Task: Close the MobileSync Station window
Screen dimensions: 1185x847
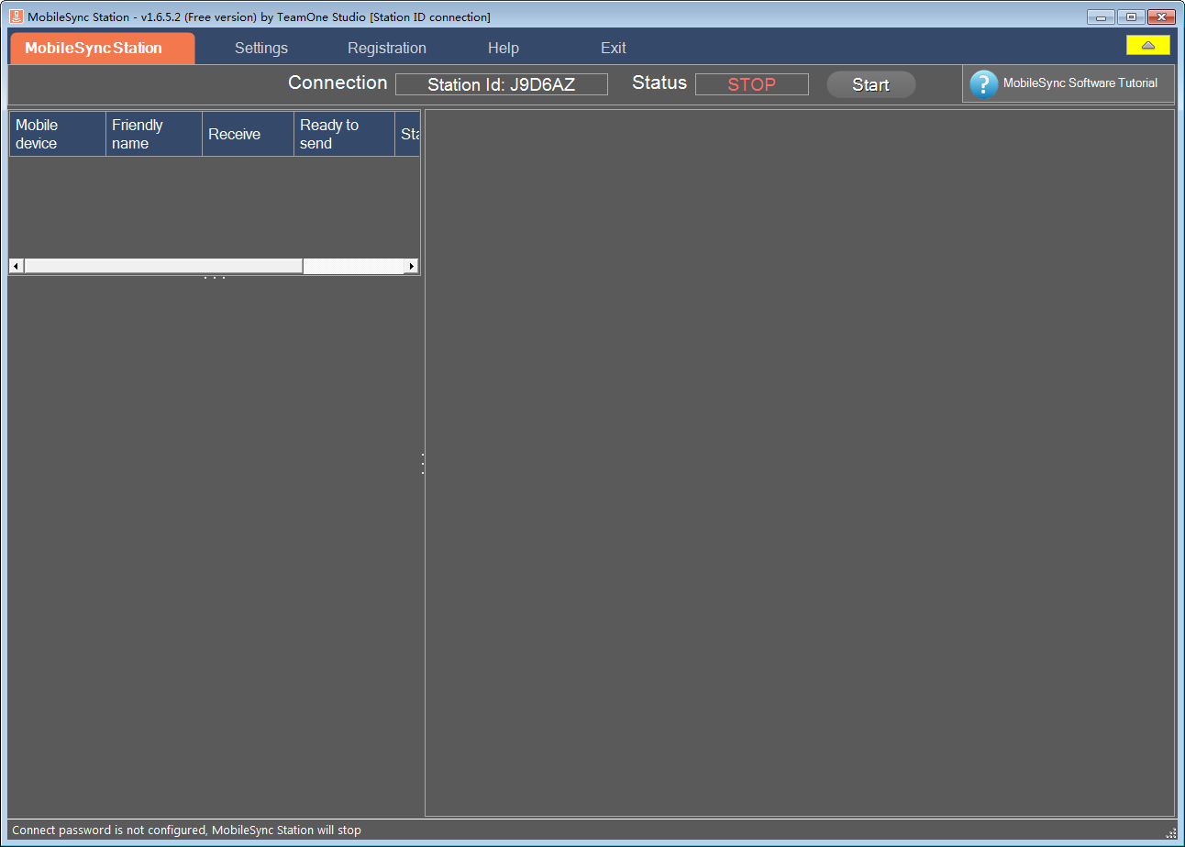Action: point(1160,16)
